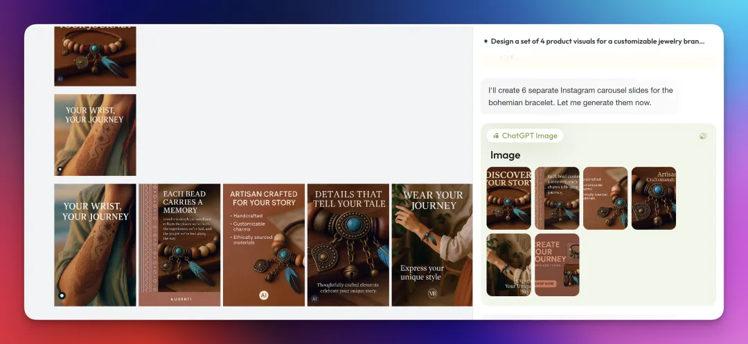Click the image gallery icon on ChatGPT Image card

(x=703, y=136)
